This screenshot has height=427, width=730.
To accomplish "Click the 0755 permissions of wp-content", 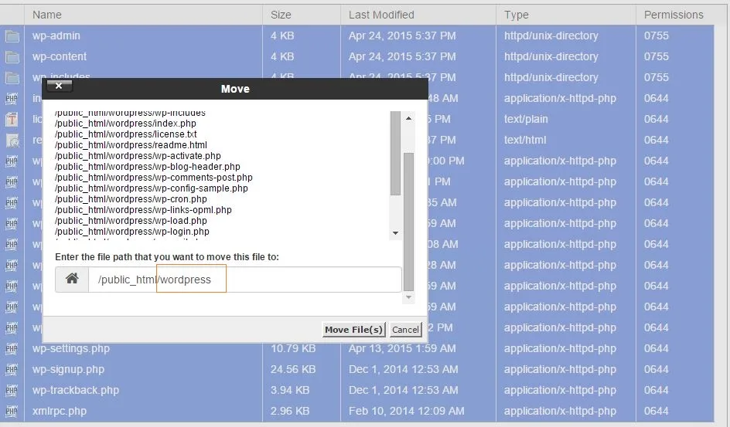I will coord(656,56).
